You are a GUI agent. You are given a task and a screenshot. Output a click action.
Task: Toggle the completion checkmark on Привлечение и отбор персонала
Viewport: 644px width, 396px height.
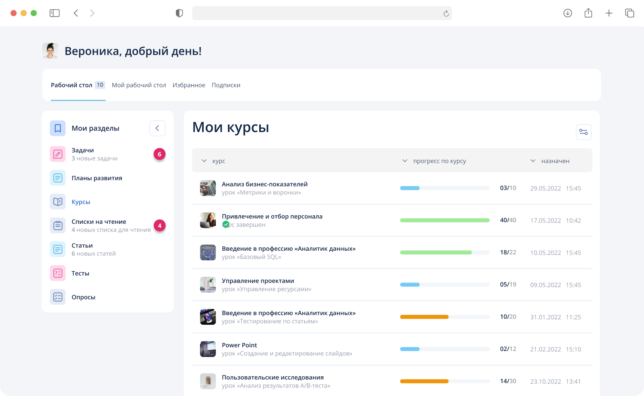[x=226, y=225]
